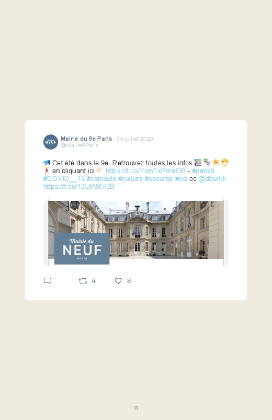
Task: Click the Mairie du 9e Paris name
Action: 86,139
